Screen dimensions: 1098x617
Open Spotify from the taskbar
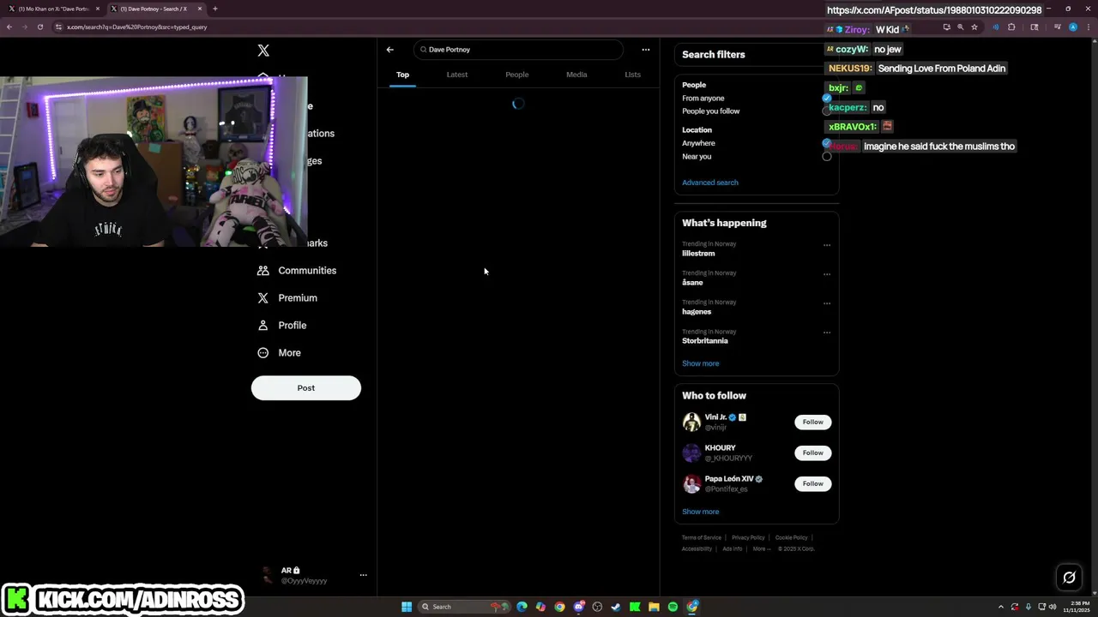[x=673, y=607]
